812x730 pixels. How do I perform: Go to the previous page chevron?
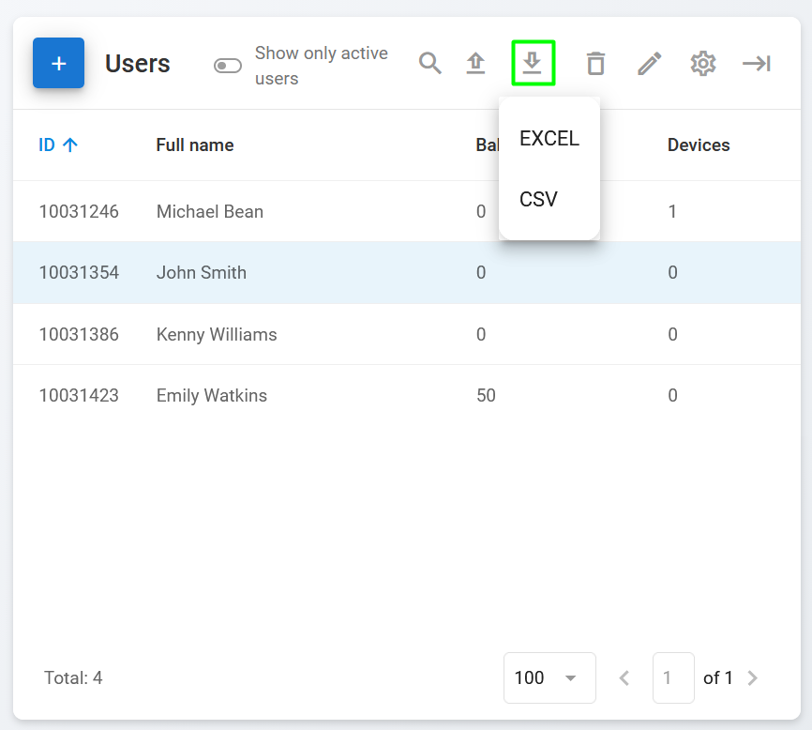(624, 677)
